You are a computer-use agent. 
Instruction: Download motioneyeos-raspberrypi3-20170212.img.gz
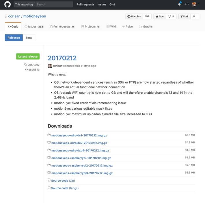82,173
